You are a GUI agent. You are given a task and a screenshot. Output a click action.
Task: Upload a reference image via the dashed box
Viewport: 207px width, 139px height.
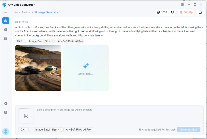click(26, 116)
